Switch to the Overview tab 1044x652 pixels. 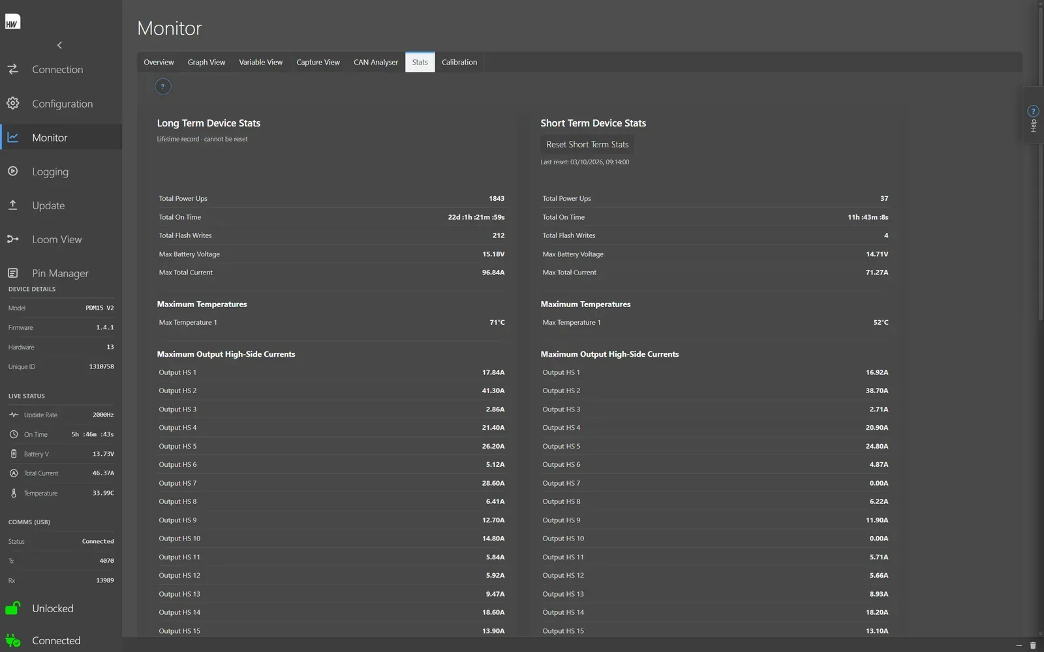[x=159, y=62]
